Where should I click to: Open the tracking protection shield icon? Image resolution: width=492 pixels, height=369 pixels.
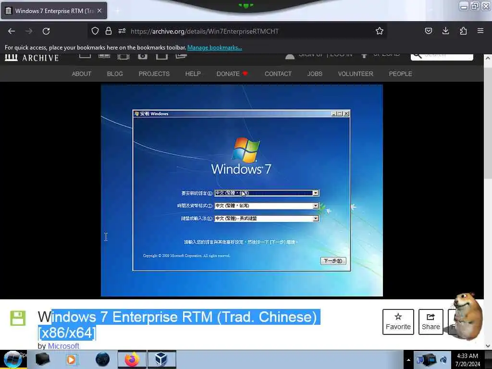pyautogui.click(x=95, y=31)
